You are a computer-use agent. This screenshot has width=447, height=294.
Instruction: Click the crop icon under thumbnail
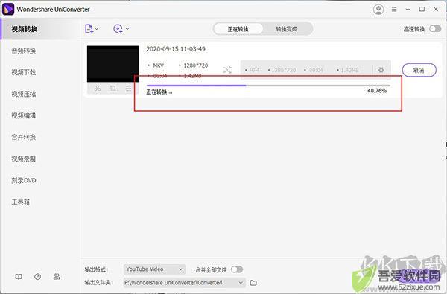pyautogui.click(x=113, y=89)
